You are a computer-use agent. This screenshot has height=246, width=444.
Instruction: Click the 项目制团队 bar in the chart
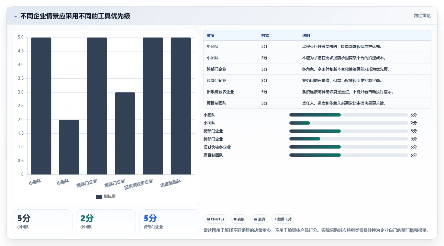coord(181,106)
